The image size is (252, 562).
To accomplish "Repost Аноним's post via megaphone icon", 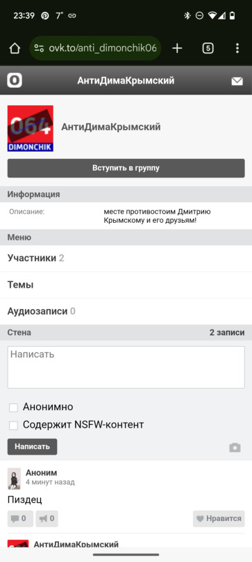I will click(47, 519).
